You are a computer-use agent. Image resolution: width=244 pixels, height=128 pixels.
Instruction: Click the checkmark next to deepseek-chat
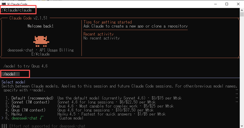point(41,118)
